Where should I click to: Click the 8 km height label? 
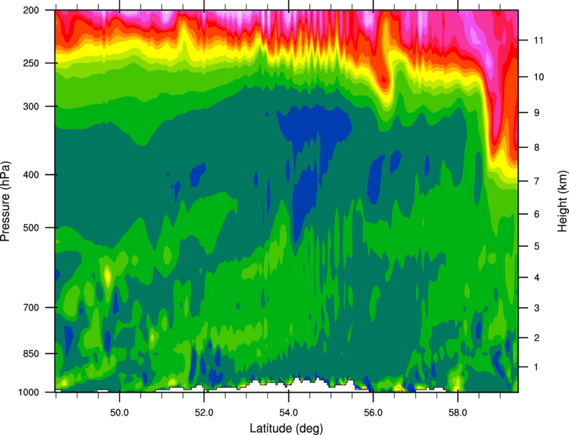(537, 147)
